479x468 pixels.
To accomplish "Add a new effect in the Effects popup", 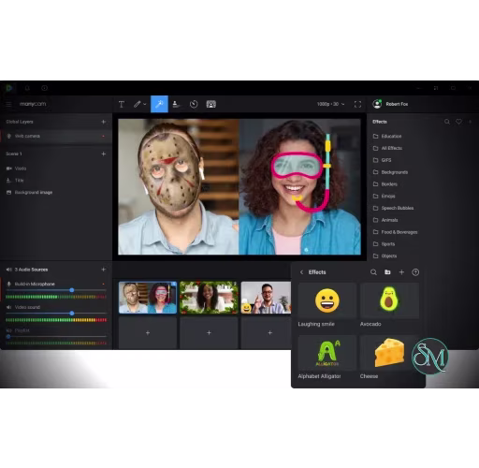I will [401, 272].
